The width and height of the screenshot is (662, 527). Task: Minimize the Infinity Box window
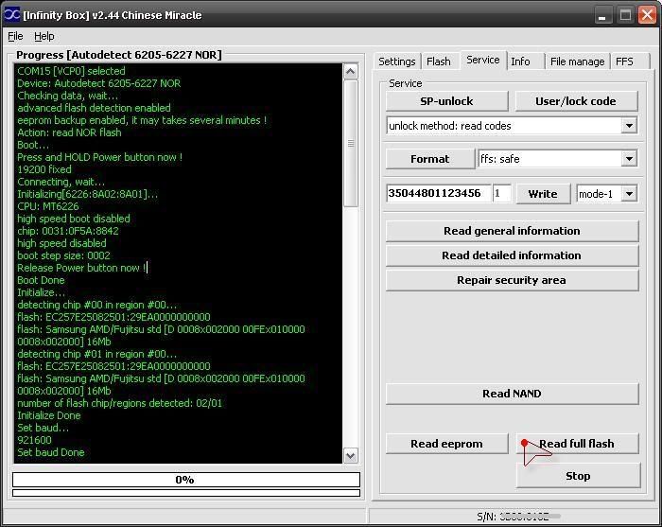[602, 15]
